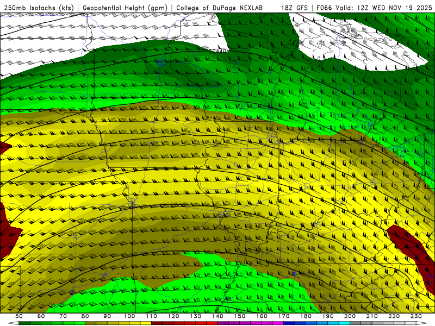Click the "110" legend scale value

[x=152, y=316]
